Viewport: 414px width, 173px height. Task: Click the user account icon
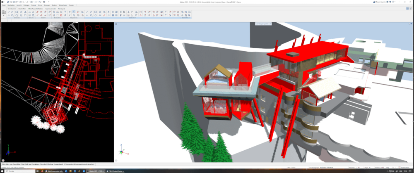(x=373, y=2)
